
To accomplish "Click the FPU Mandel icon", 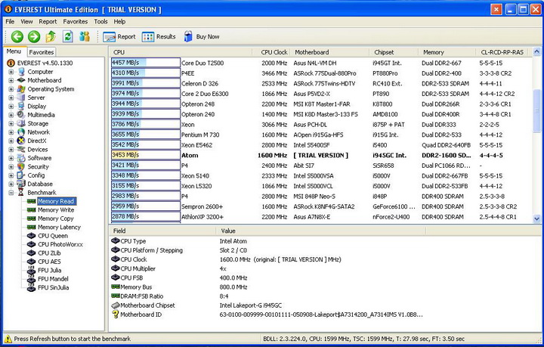I will [31, 279].
